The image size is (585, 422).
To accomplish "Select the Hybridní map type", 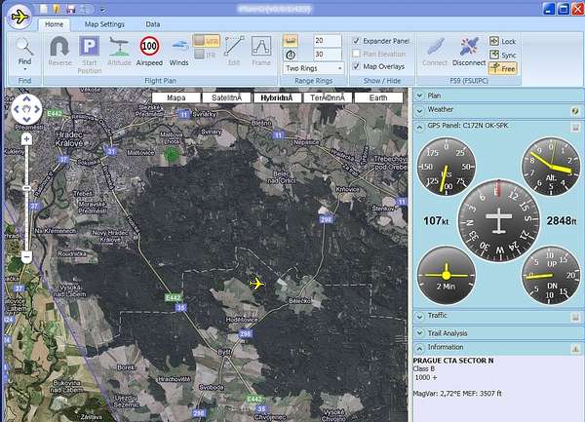I will coord(277,97).
